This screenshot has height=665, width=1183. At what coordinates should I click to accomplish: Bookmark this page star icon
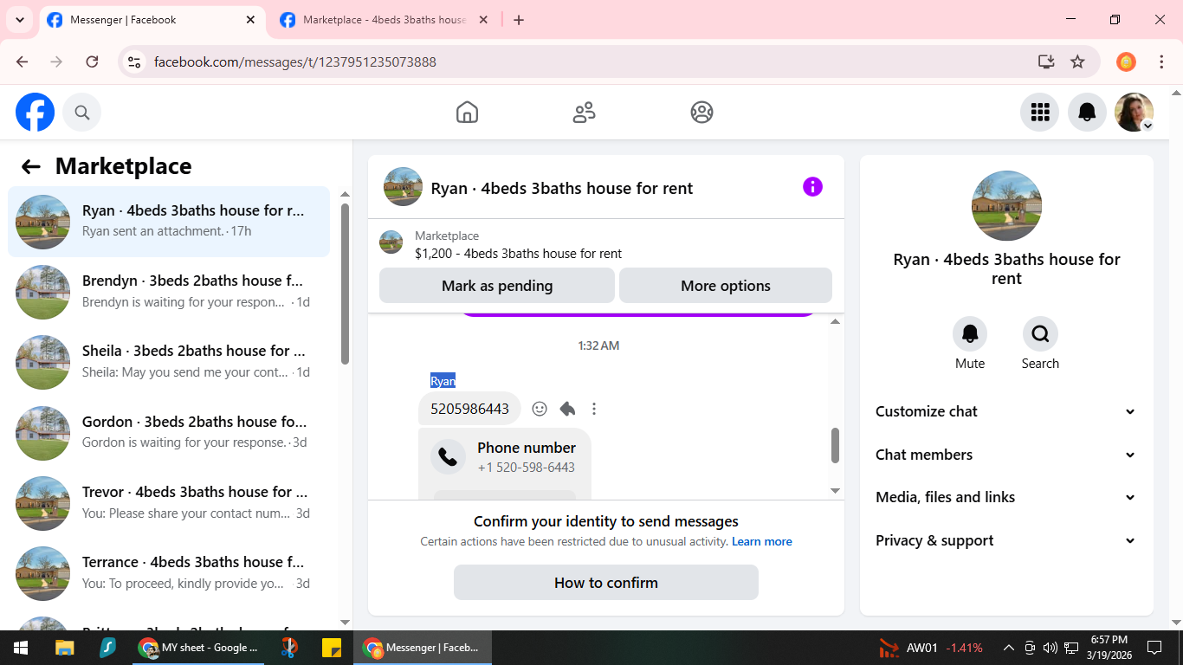coord(1077,61)
